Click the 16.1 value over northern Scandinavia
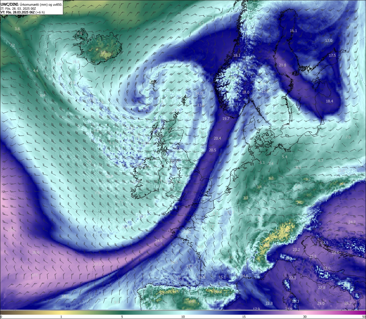The width and height of the screenshot is (366, 319). [x=293, y=31]
